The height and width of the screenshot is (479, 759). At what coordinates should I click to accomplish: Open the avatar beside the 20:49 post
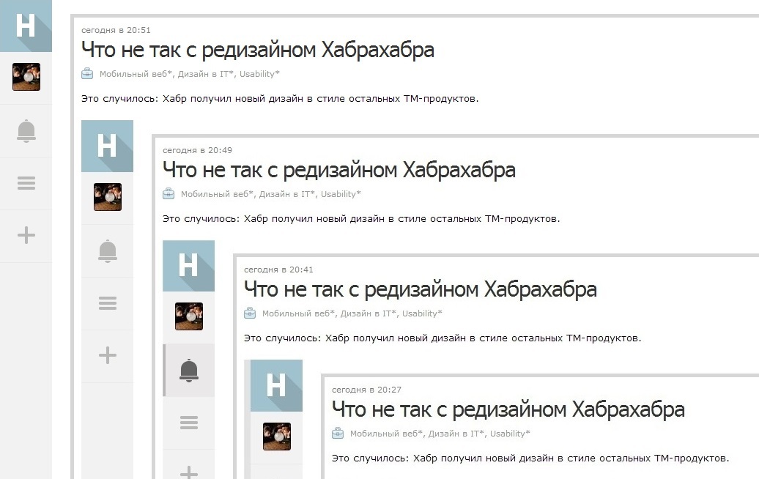click(x=108, y=197)
